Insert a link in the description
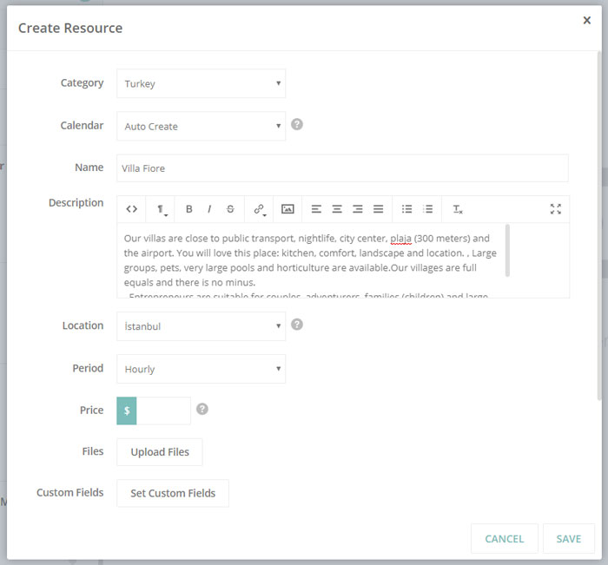 point(259,209)
